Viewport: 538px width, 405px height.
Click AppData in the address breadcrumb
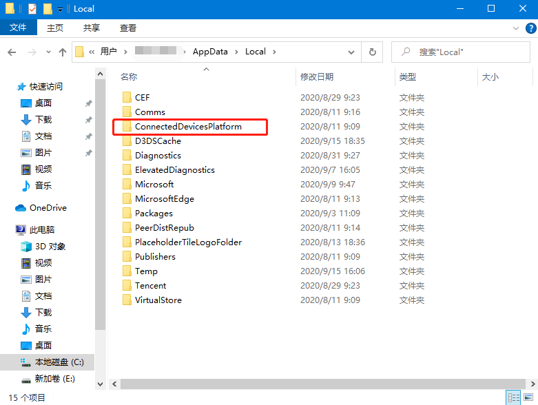click(209, 52)
